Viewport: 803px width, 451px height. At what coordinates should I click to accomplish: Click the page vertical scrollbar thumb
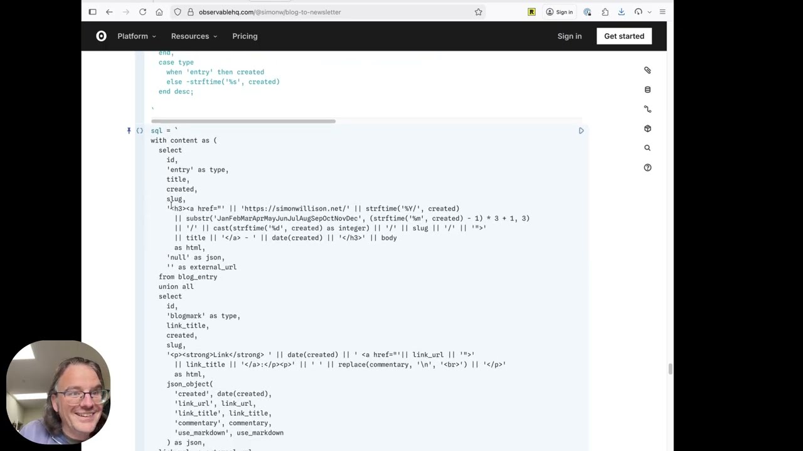[x=670, y=369]
